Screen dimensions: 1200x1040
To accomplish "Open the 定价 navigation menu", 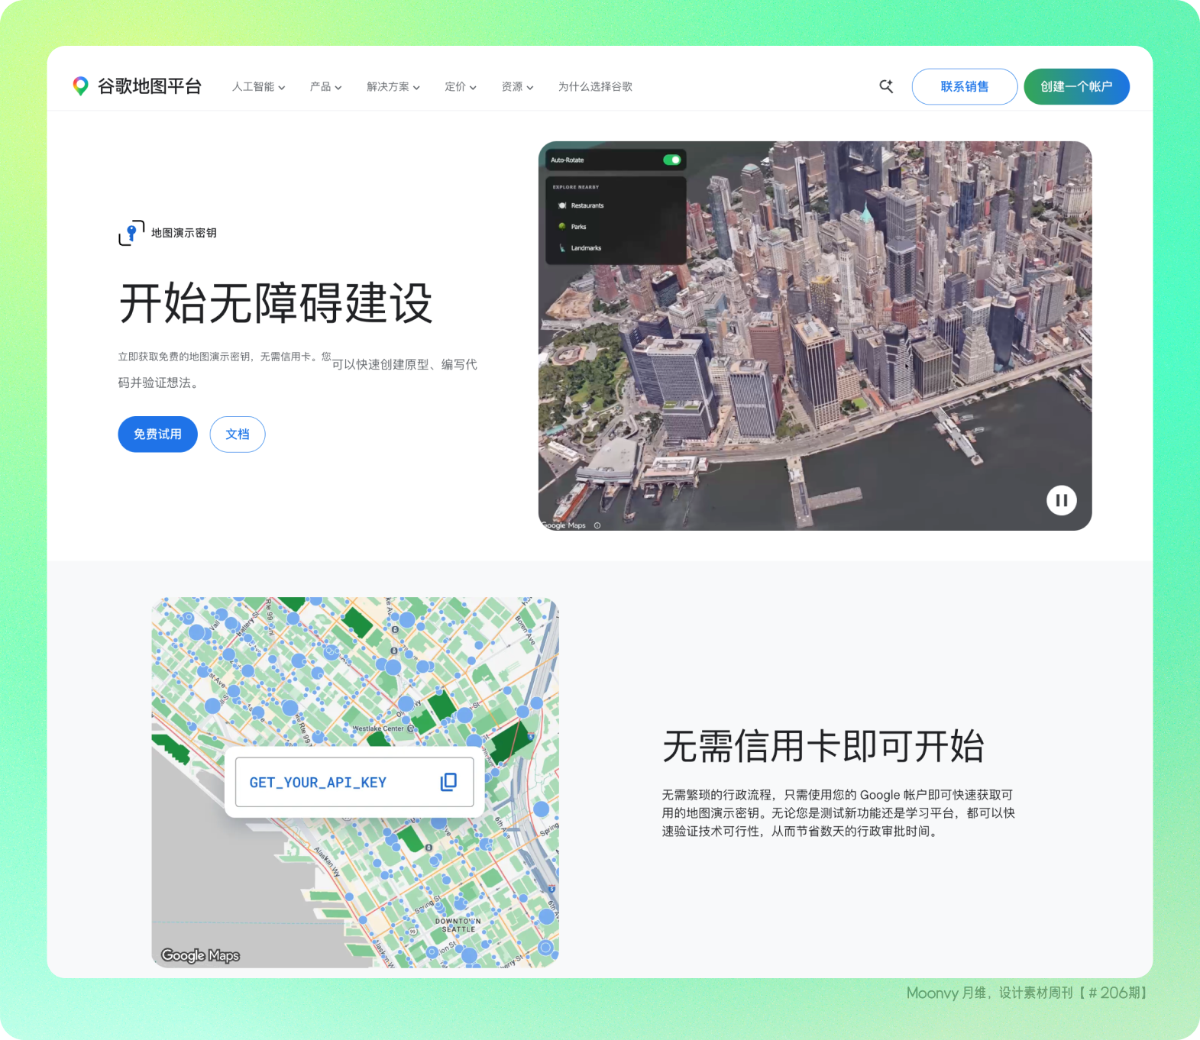I will click(460, 87).
